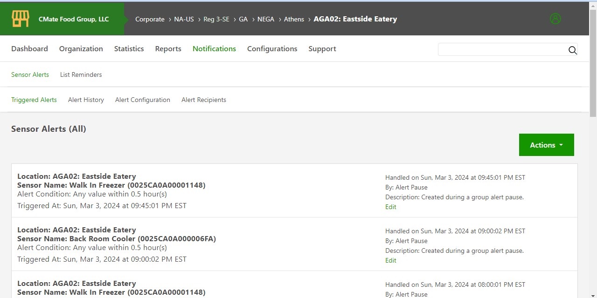597x298 pixels.
Task: Go to the Organization menu
Action: point(81,49)
